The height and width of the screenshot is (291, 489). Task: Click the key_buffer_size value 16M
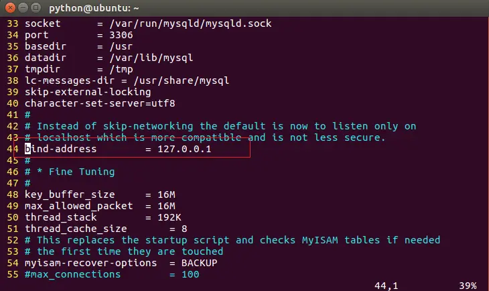[x=166, y=194]
